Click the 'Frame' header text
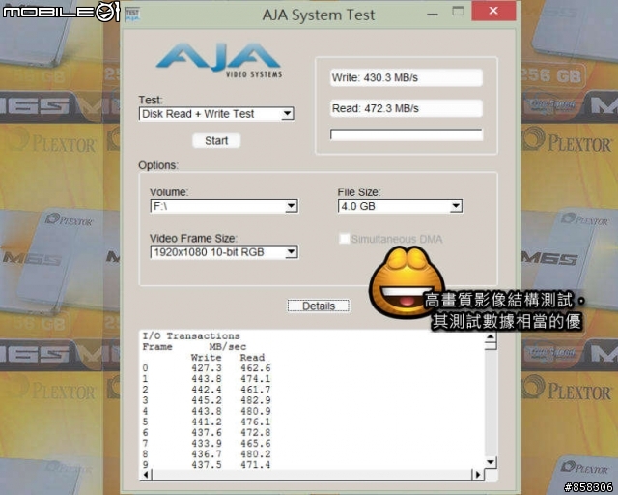618x495 pixels. pyautogui.click(x=157, y=347)
